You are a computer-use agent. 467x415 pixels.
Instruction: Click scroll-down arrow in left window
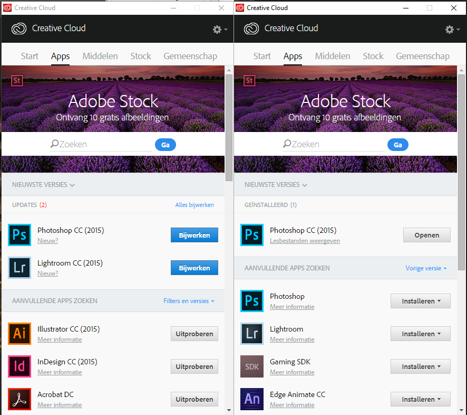coord(229,410)
